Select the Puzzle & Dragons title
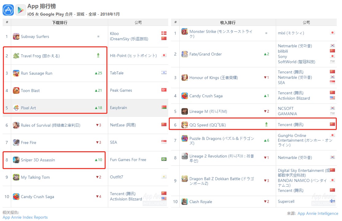The height and width of the screenshot is (221, 342). pyautogui.click(x=222, y=141)
